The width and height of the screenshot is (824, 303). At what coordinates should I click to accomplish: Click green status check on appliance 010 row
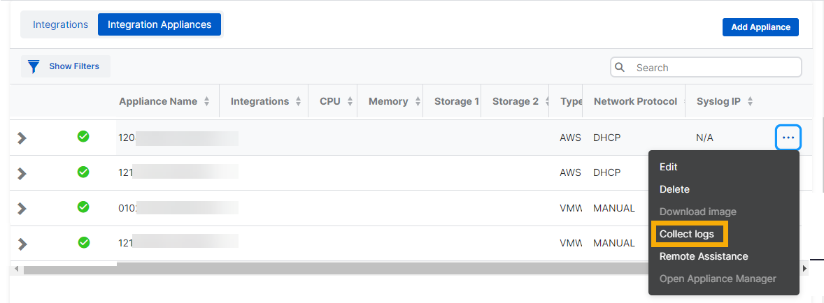[83, 207]
